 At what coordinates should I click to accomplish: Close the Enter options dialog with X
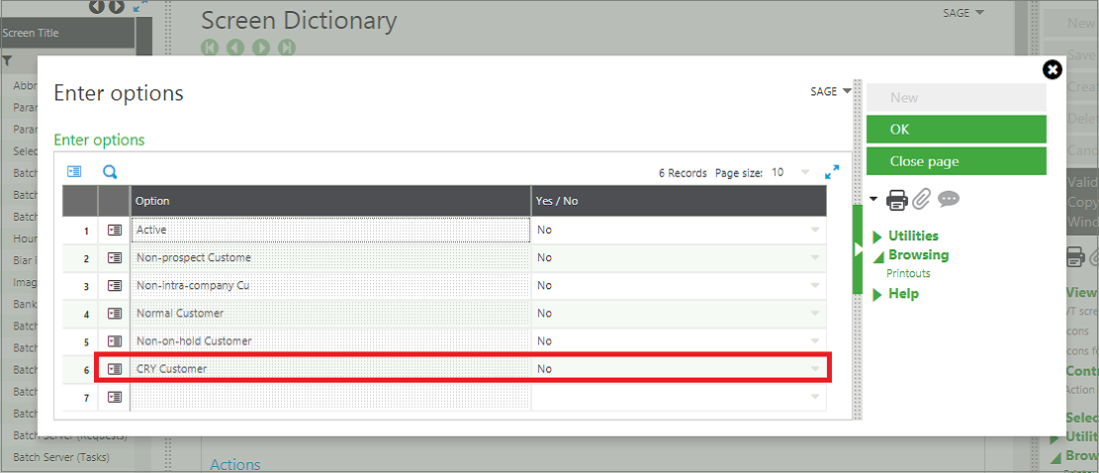pyautogui.click(x=1053, y=69)
